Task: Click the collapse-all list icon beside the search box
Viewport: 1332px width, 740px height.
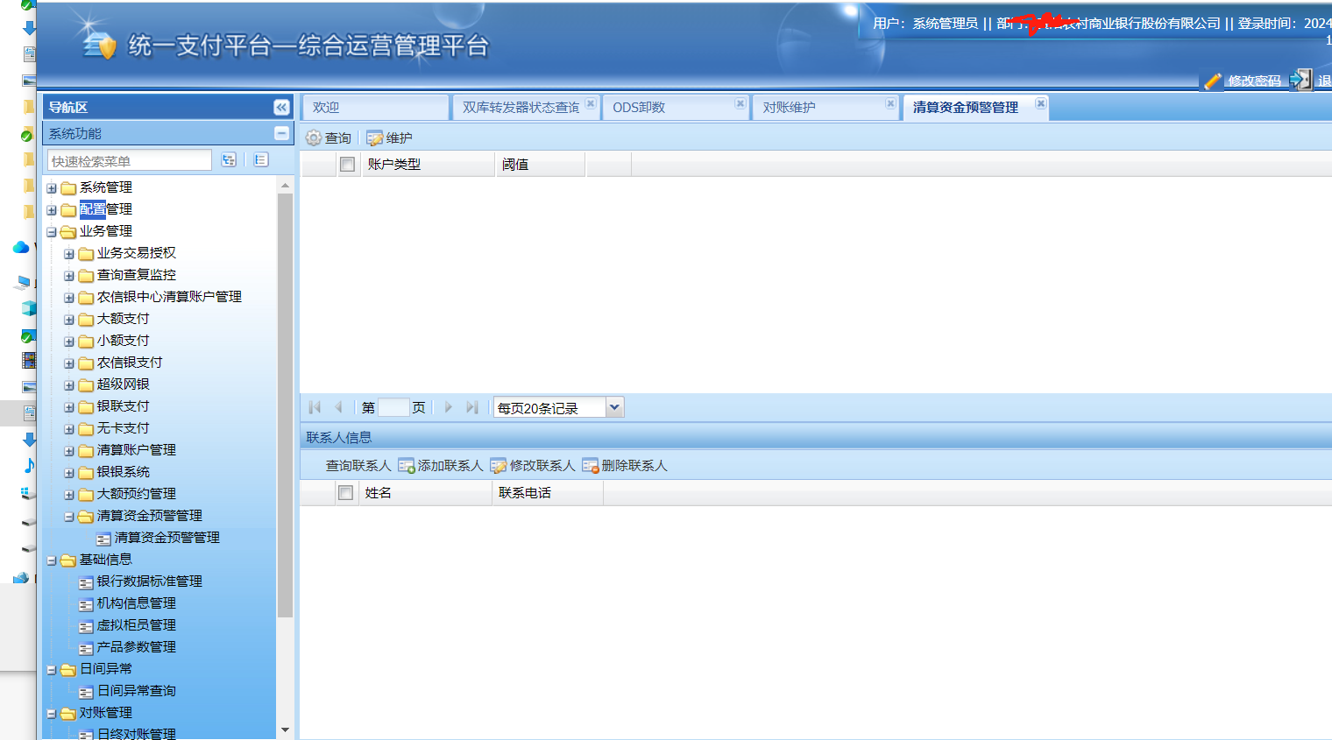Action: pyautogui.click(x=261, y=159)
